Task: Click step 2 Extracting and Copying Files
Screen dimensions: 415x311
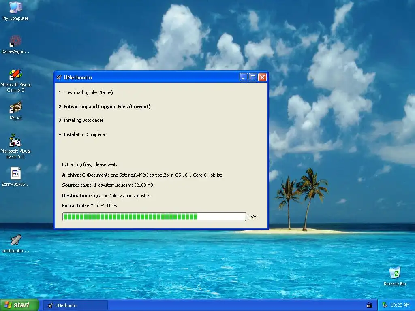Action: point(105,107)
